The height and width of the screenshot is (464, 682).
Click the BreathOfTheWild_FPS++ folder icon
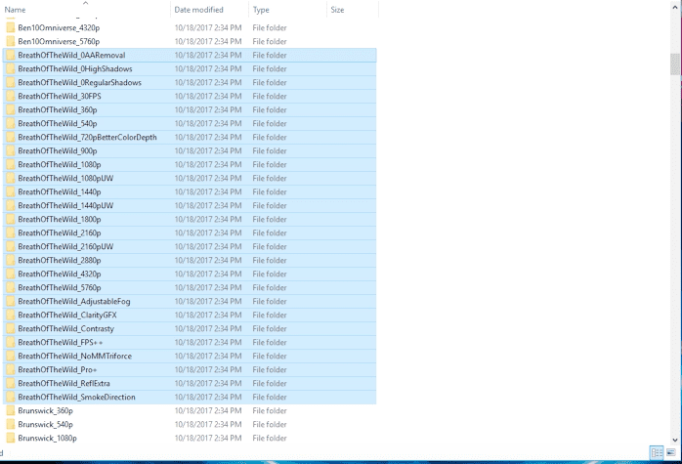click(10, 343)
